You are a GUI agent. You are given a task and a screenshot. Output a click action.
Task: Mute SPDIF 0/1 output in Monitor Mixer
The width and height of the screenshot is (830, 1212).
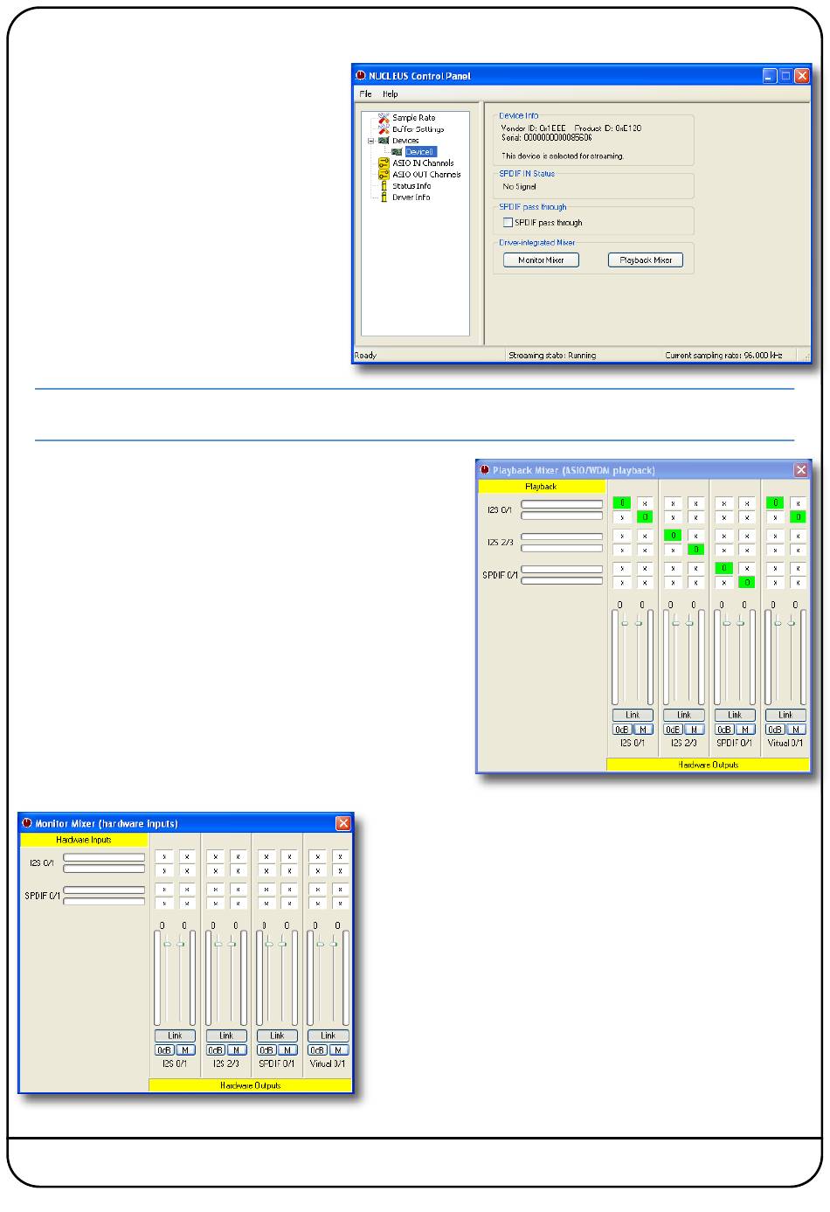point(287,1050)
